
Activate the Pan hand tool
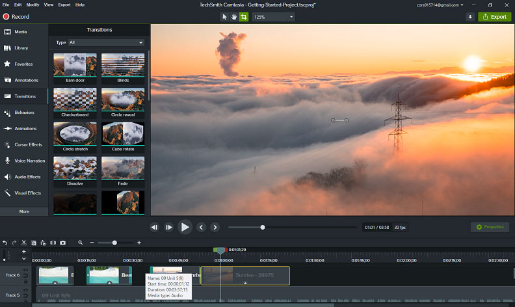(234, 17)
